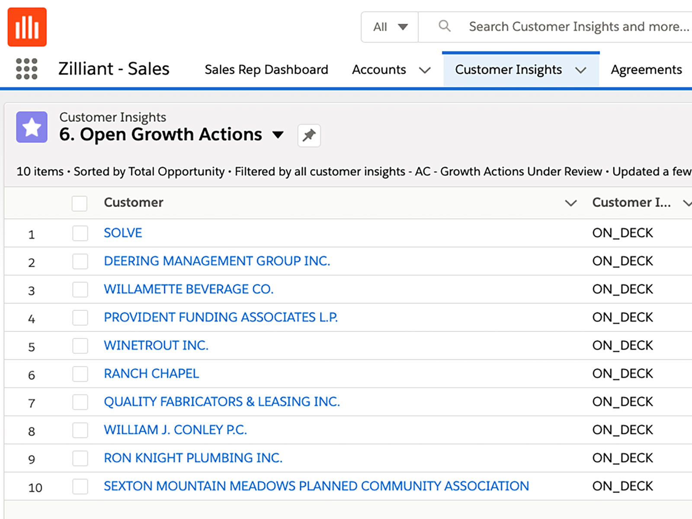Tick the RON KNIGHT PLUMBING INC. checkbox

80,458
